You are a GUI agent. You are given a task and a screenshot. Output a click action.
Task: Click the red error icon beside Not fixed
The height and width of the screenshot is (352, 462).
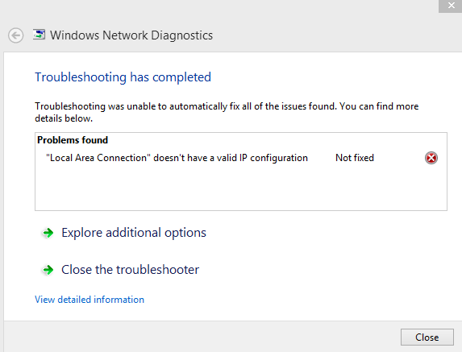[x=431, y=158]
